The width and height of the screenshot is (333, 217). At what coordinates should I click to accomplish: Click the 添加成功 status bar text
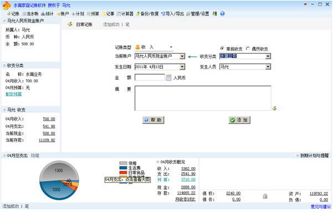click(x=16, y=206)
